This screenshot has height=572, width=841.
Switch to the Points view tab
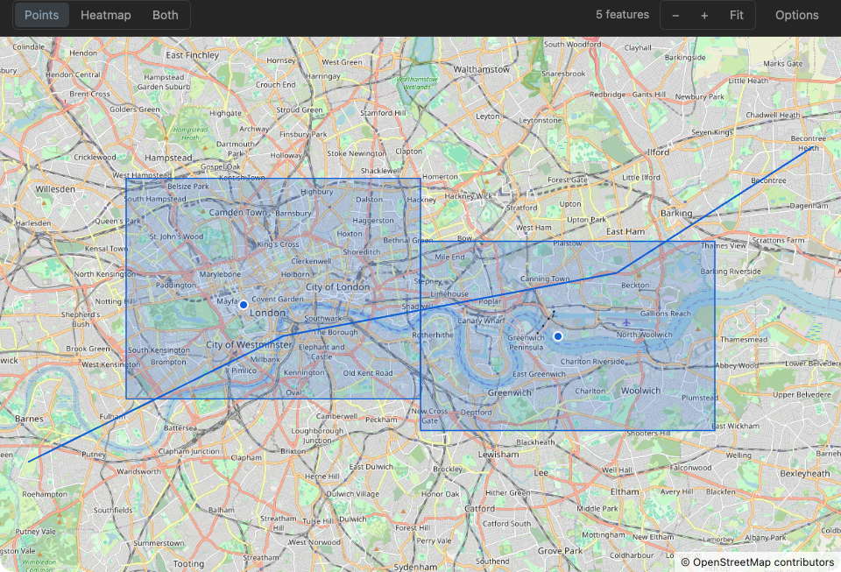click(x=41, y=15)
